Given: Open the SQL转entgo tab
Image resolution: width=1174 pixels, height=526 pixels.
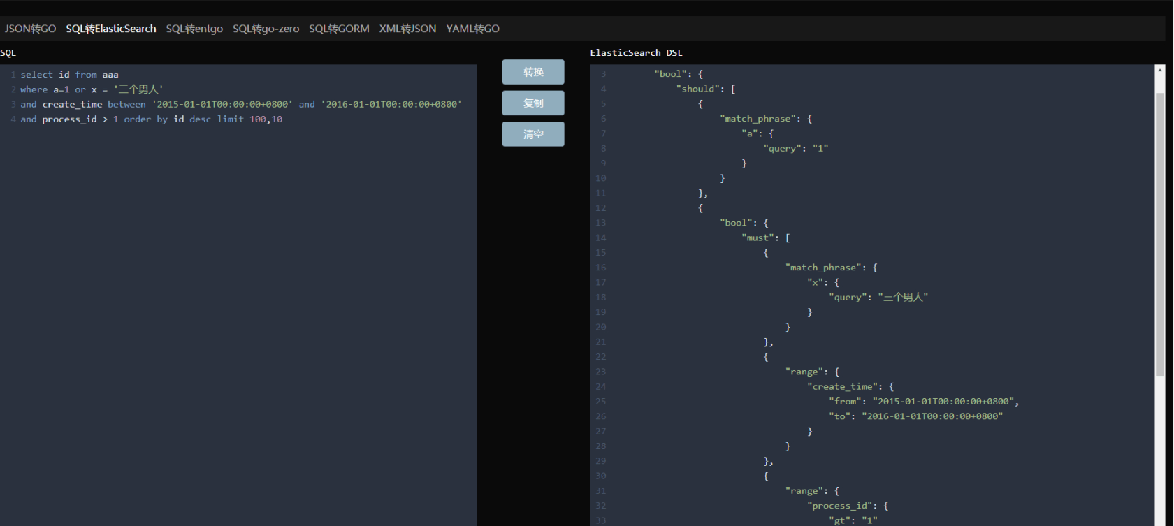Looking at the screenshot, I should [x=194, y=29].
